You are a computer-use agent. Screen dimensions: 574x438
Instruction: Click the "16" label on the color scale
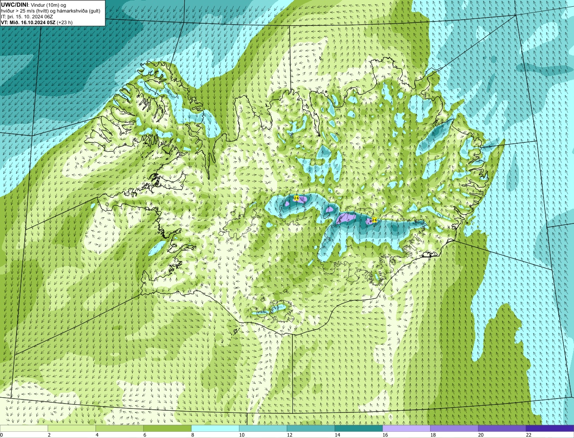pyautogui.click(x=385, y=435)
